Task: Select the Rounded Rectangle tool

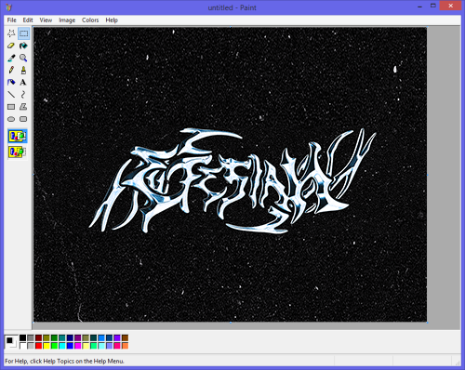Action: point(23,119)
